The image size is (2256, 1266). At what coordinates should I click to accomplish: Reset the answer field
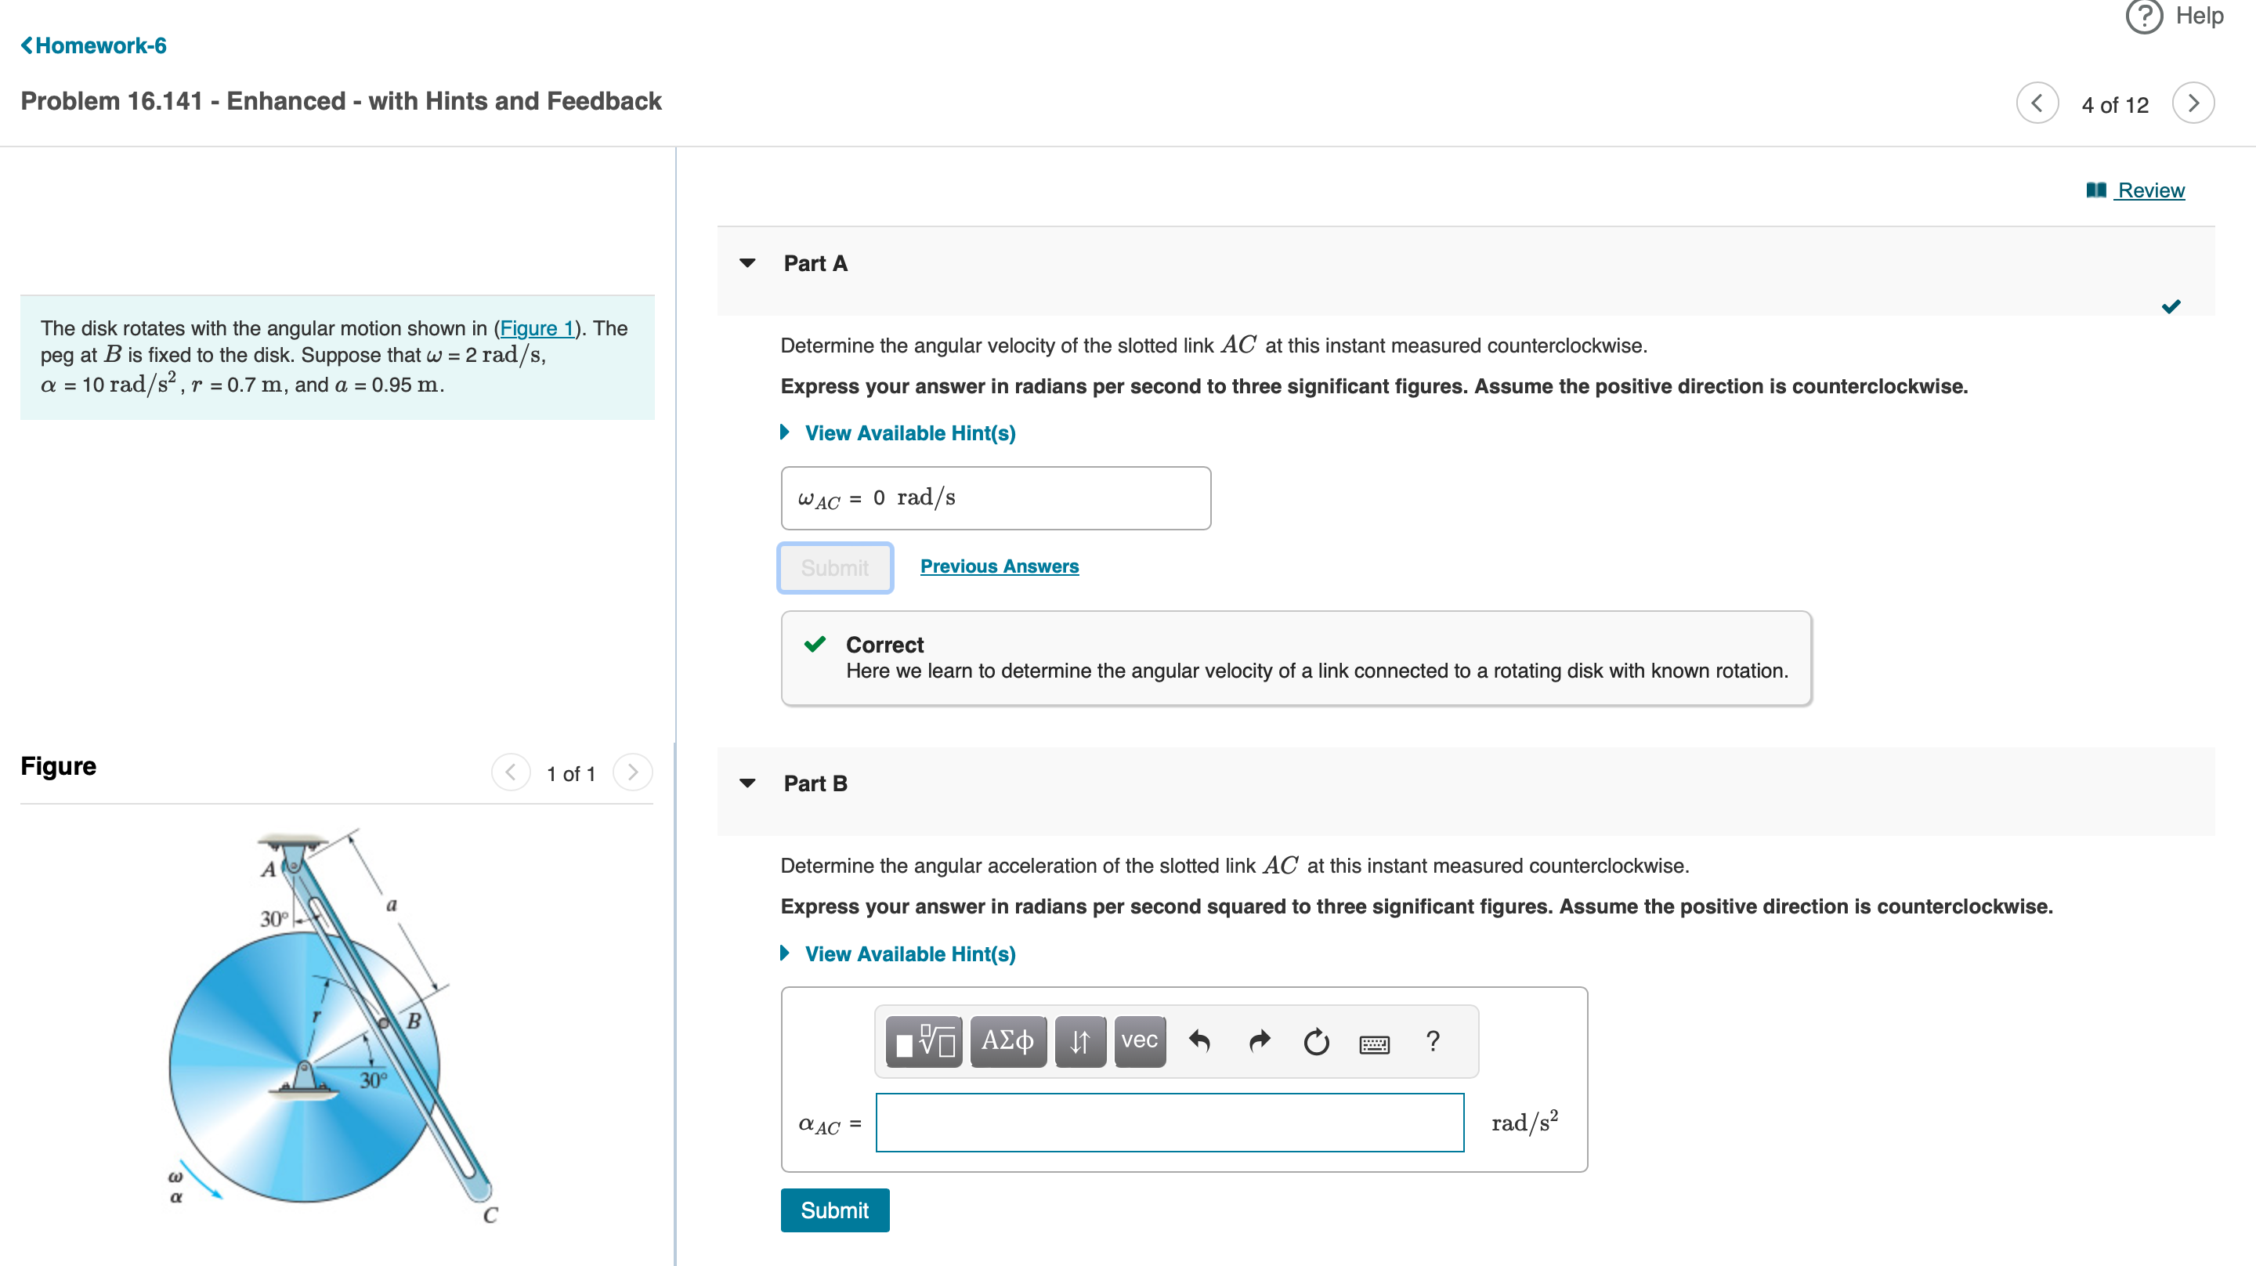[1315, 1042]
